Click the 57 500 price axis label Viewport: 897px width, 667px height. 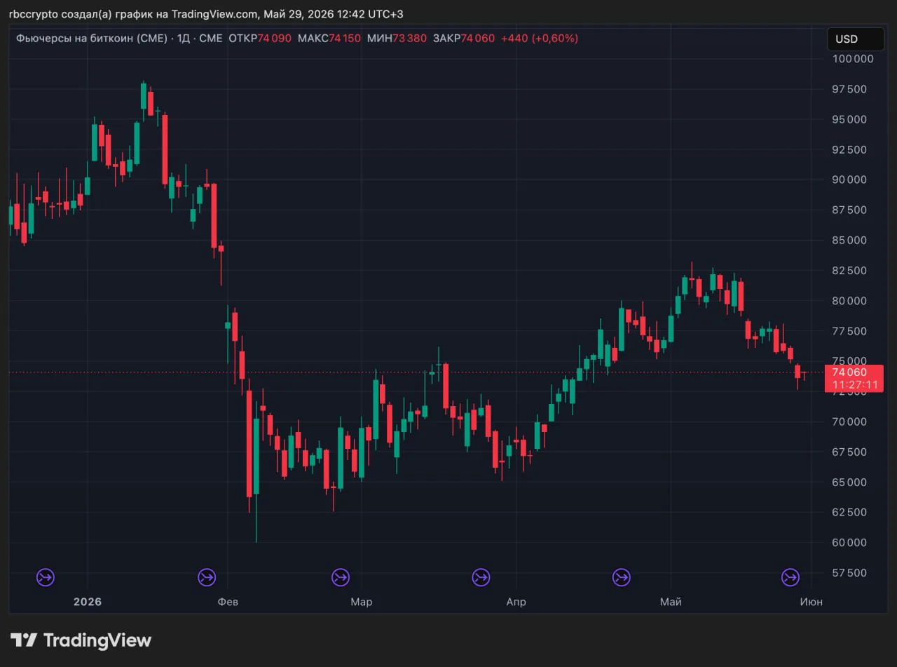coord(850,573)
